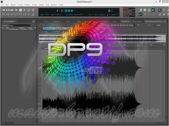Click the 512 buffer size field

pos(132,11)
